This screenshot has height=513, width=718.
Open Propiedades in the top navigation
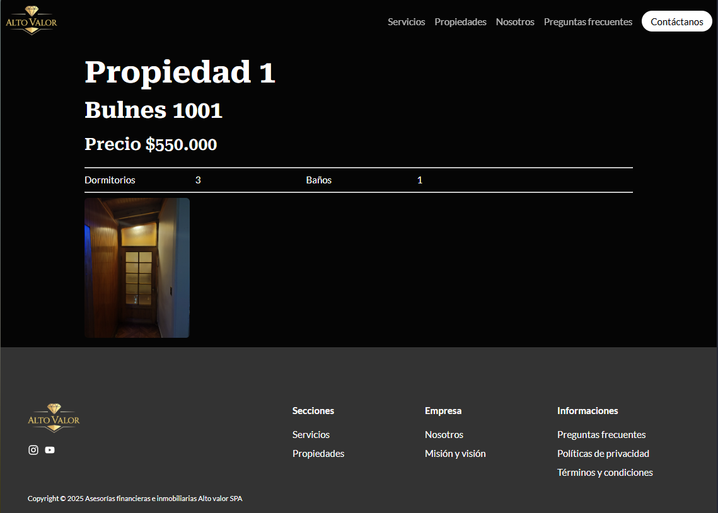click(460, 21)
